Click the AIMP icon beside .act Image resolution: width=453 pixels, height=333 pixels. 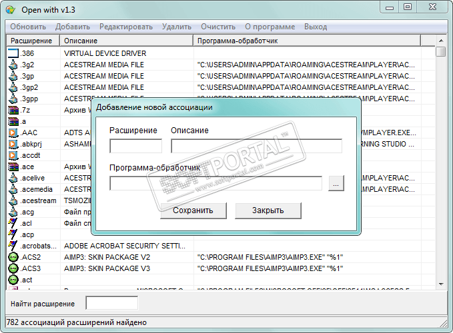click(13, 280)
